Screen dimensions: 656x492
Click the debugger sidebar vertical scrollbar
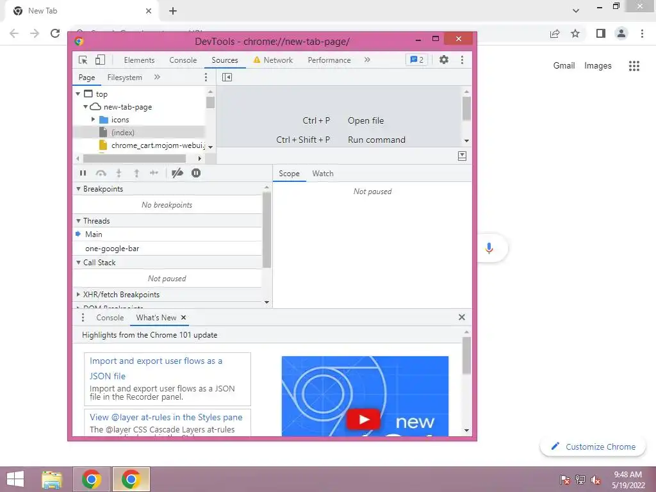(266, 230)
